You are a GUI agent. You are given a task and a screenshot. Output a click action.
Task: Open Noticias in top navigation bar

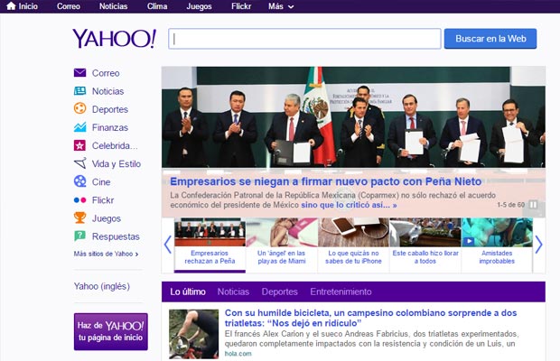[x=113, y=6]
